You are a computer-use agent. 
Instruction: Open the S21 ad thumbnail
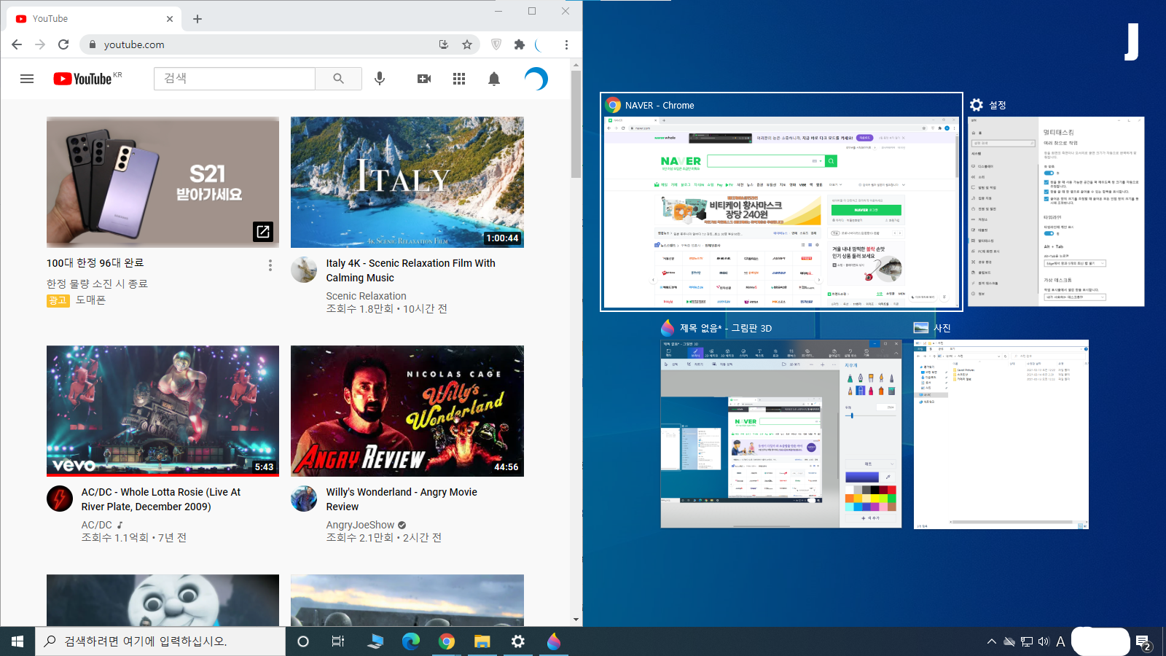[163, 182]
